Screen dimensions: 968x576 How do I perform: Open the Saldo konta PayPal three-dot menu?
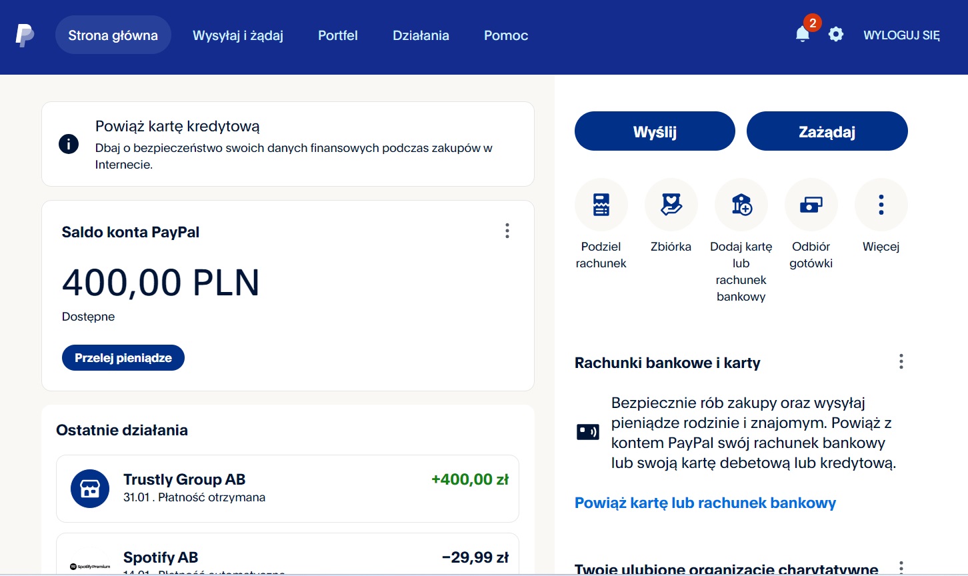coord(507,231)
